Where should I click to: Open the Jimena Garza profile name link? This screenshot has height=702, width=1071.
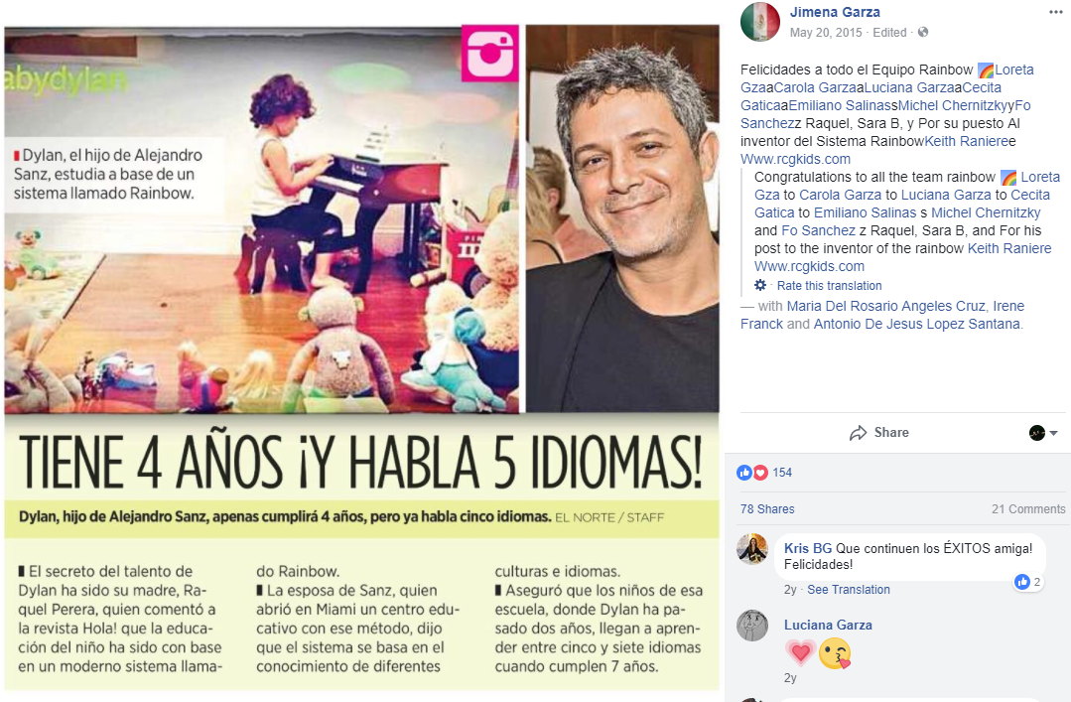(835, 12)
